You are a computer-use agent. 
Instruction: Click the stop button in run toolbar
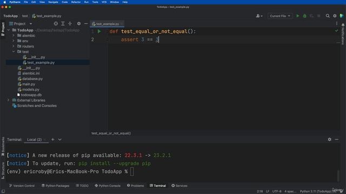pyautogui.click(x=318, y=16)
